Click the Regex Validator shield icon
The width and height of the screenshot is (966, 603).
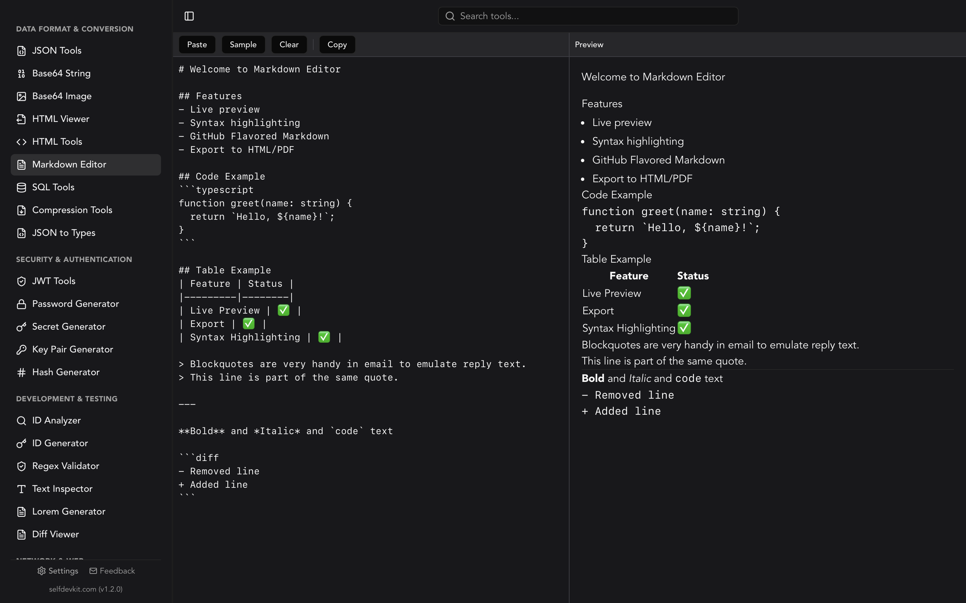(21, 466)
